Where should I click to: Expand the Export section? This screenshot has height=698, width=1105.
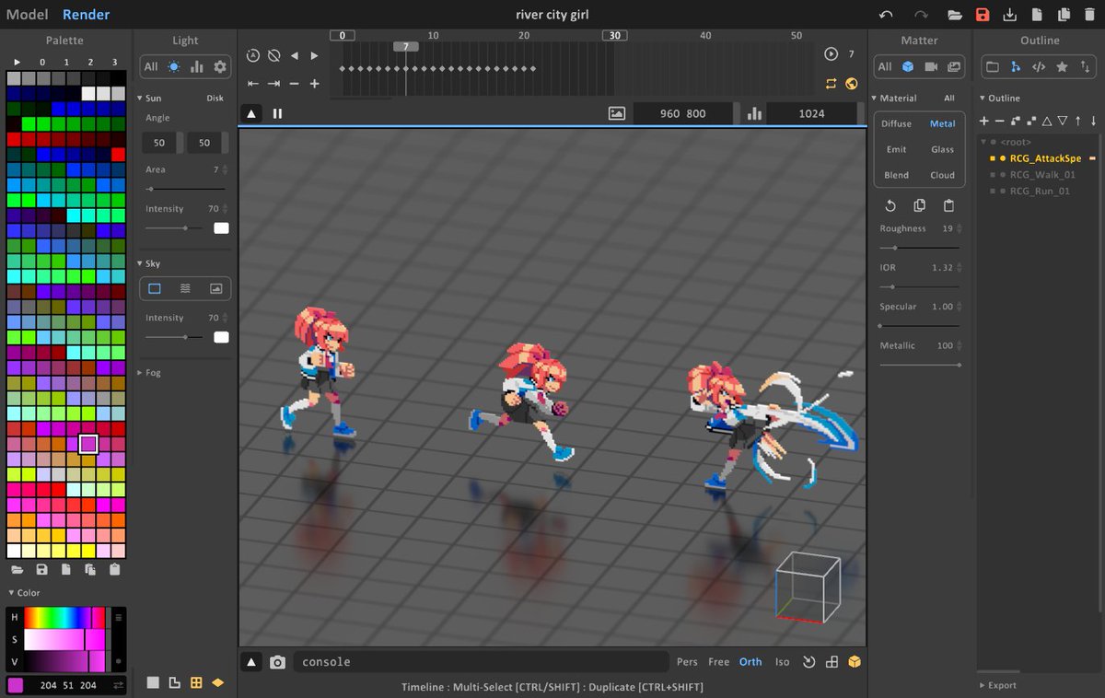click(982, 685)
